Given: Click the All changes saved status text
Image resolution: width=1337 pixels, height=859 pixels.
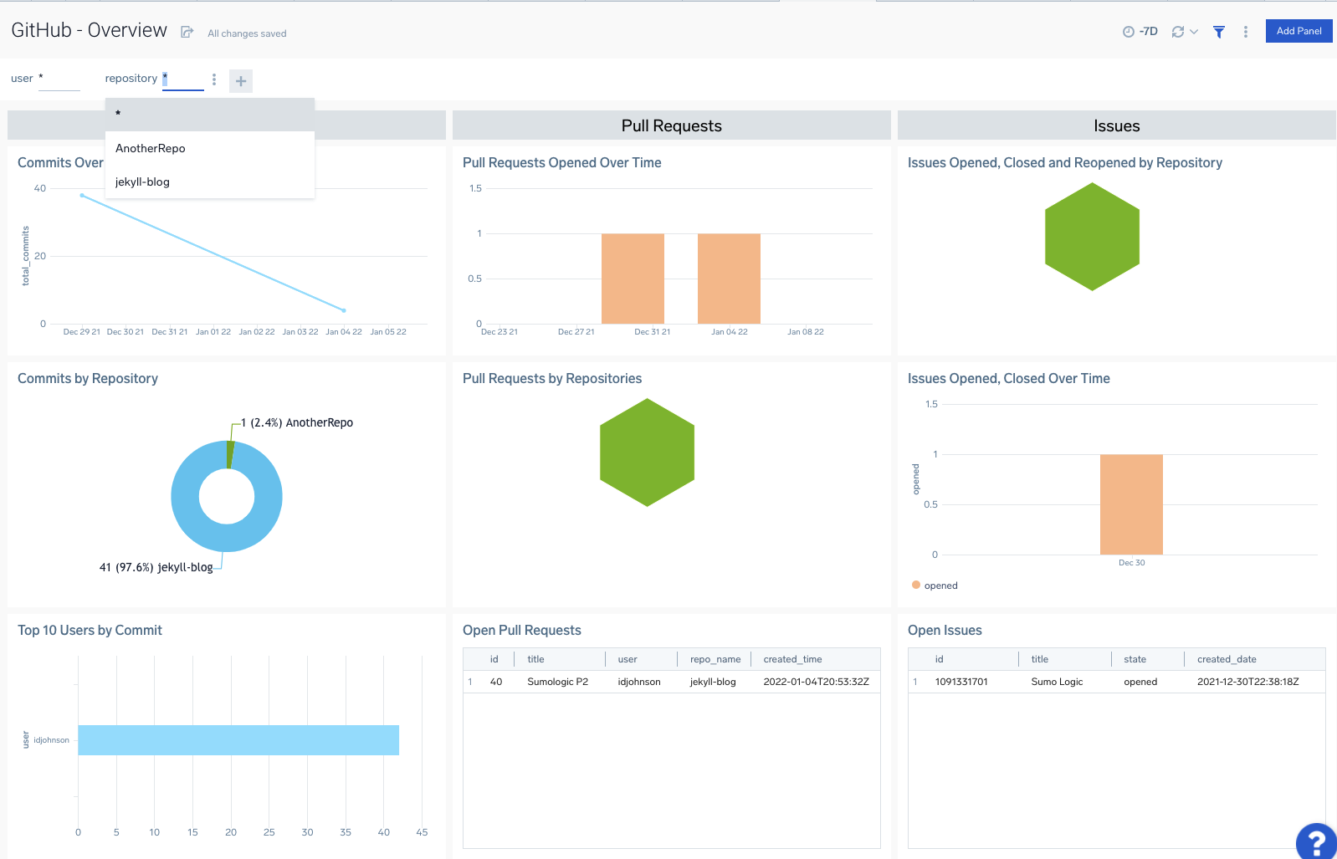Looking at the screenshot, I should [247, 33].
